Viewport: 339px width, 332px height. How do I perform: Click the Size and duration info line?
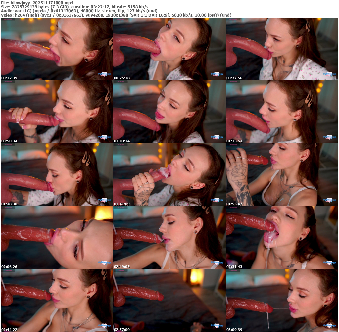74,7
